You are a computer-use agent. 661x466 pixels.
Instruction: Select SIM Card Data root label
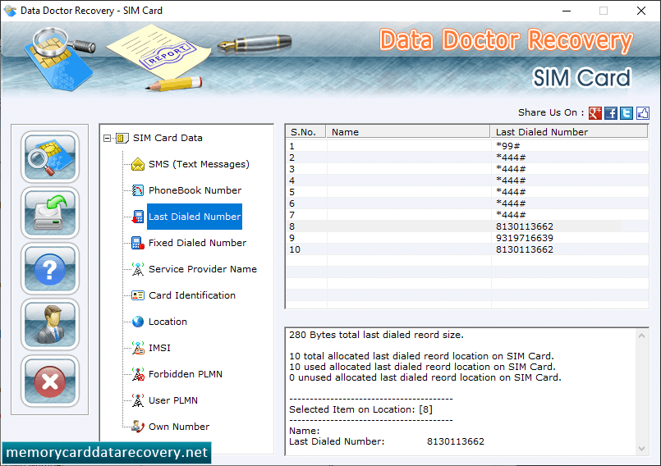[168, 138]
